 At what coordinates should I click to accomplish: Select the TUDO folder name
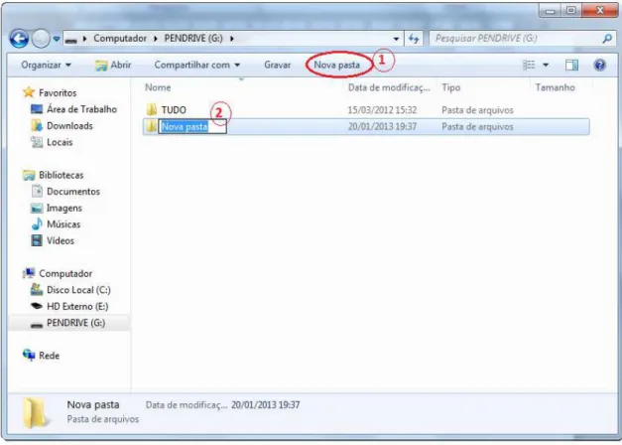(174, 110)
